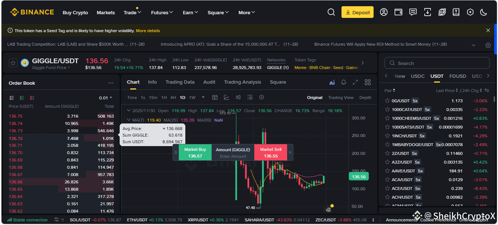Viewport: 498px width, 225px height.
Task: Favorite the 1INCH/USDT pair star
Action: click(x=387, y=136)
